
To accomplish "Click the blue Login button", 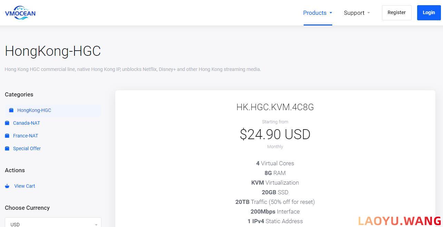I will click(429, 13).
